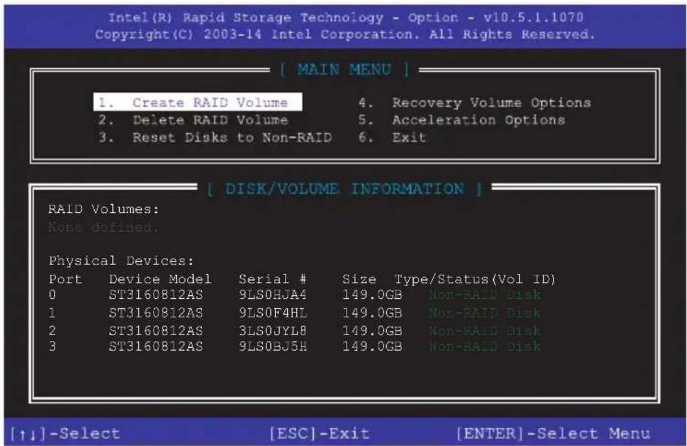
Task: Click ST3160812AS model on port 2
Action: (156, 331)
